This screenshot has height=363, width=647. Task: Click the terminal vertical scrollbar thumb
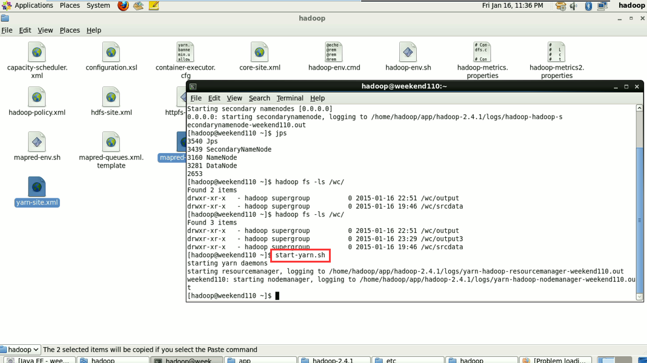pyautogui.click(x=639, y=220)
